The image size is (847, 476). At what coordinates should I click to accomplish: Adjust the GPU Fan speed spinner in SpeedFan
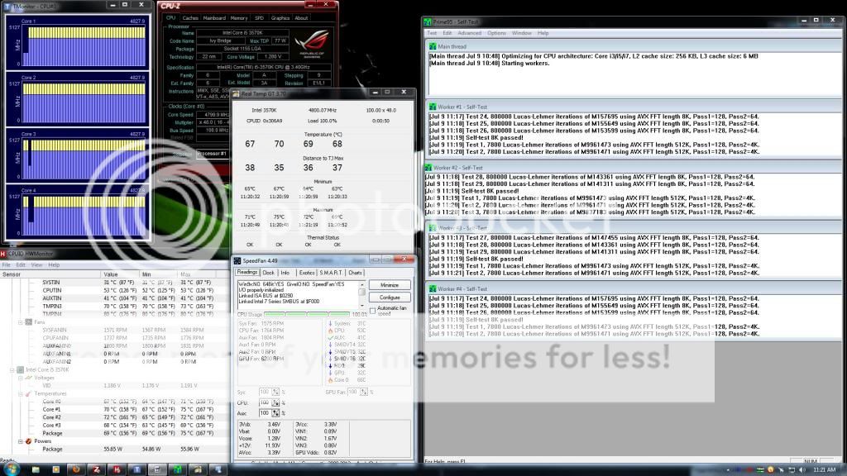pos(364,392)
